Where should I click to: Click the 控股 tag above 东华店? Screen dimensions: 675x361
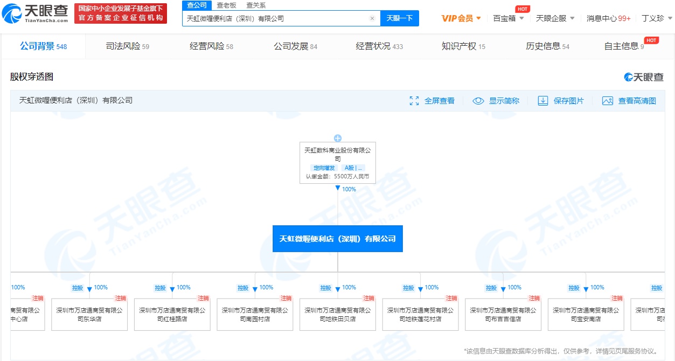(78, 288)
